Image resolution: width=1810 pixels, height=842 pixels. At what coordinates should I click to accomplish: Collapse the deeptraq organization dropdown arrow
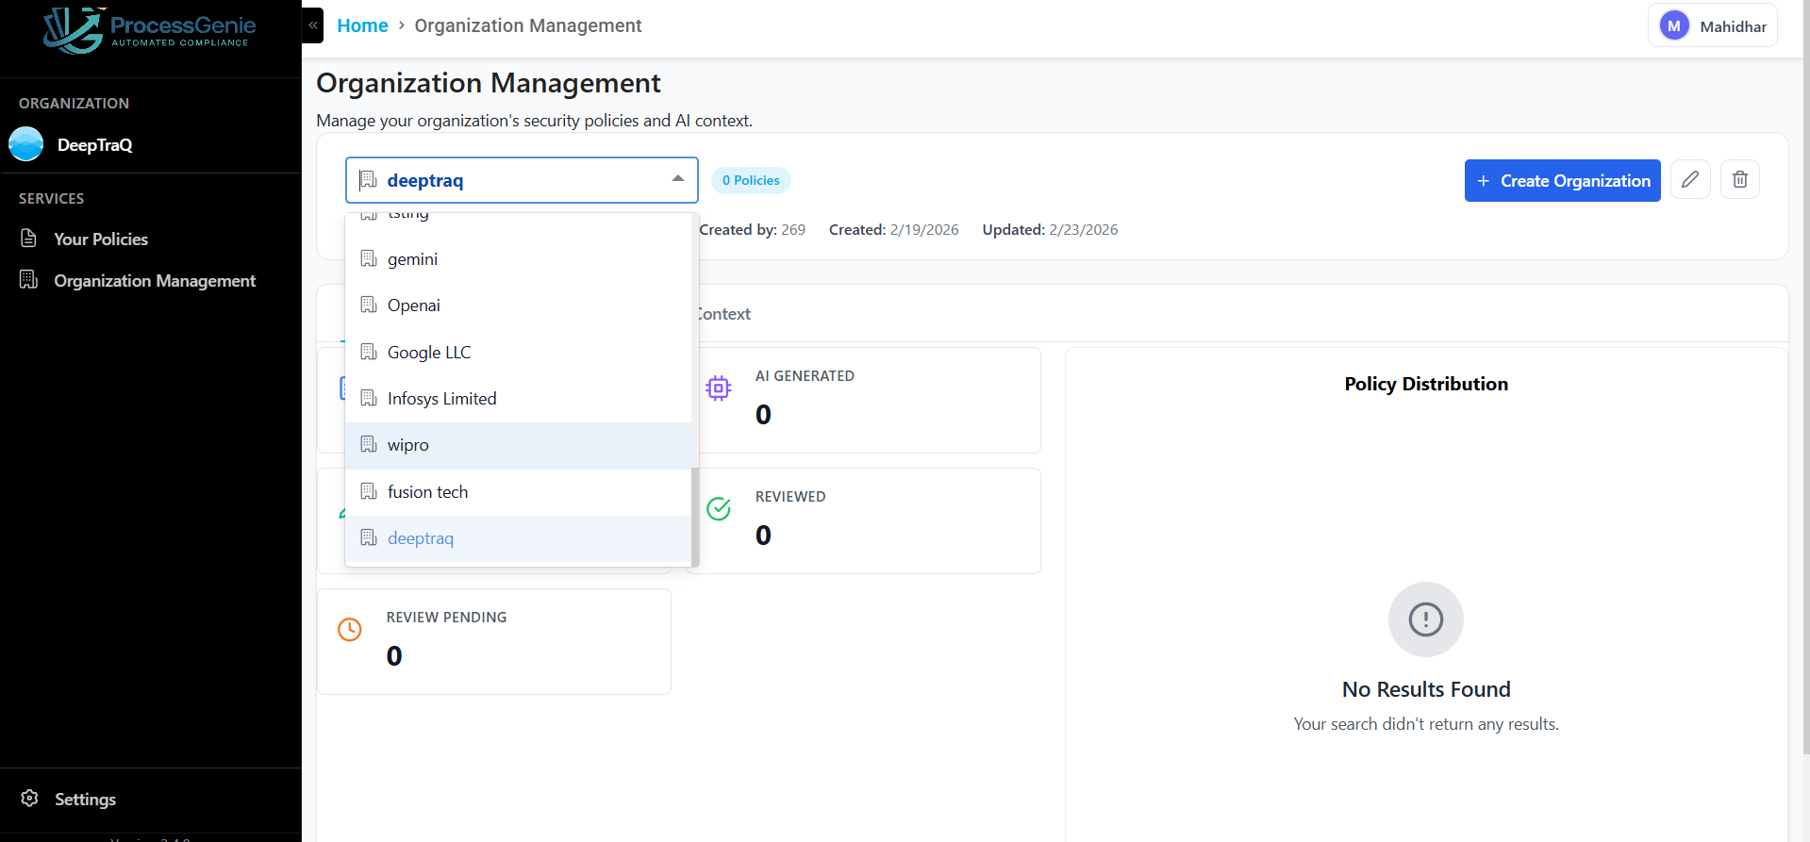click(x=678, y=179)
